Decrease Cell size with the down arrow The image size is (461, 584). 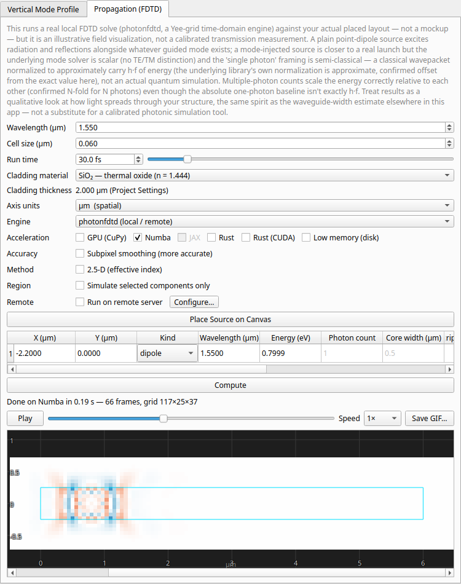[x=449, y=146]
